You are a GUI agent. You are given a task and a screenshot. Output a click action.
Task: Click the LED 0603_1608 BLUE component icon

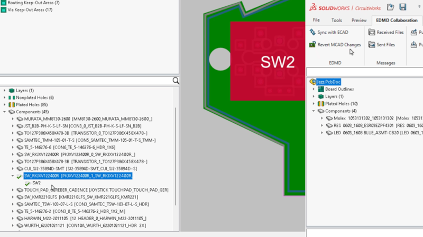(x=329, y=133)
